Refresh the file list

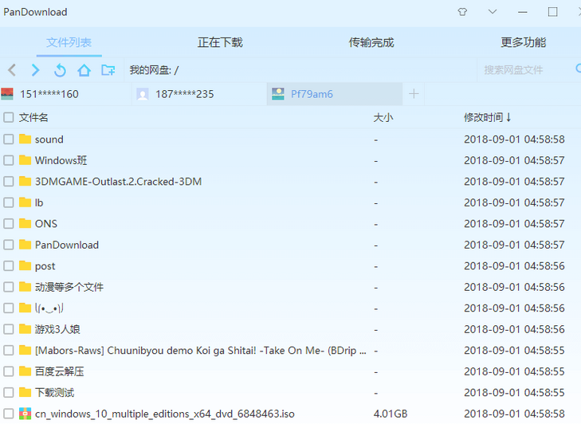click(60, 69)
